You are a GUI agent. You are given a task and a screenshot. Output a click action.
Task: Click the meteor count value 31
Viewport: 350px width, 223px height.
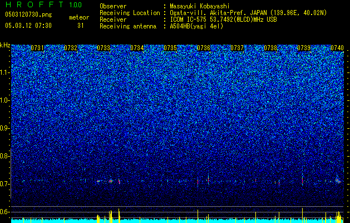point(81,26)
